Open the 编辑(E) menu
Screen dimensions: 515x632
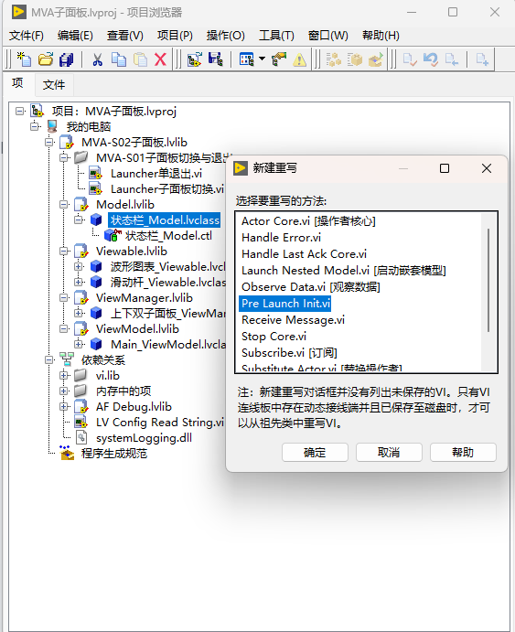click(75, 36)
